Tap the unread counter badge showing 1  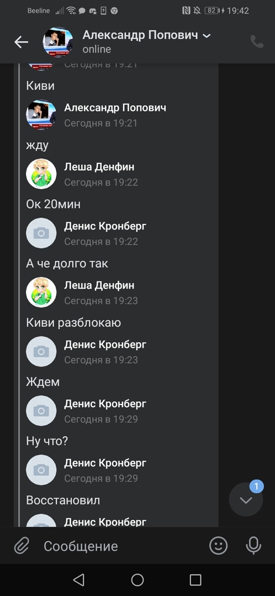click(256, 486)
